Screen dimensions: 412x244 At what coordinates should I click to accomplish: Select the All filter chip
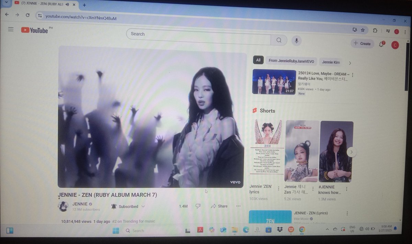[258, 60]
